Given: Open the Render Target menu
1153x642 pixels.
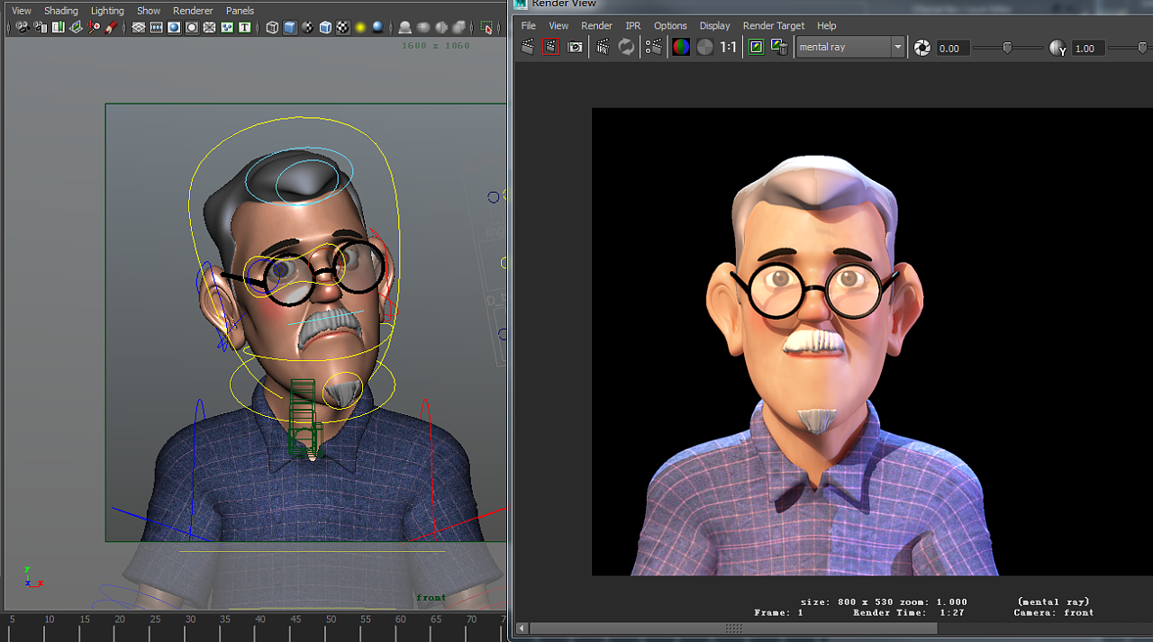Looking at the screenshot, I should click(775, 26).
